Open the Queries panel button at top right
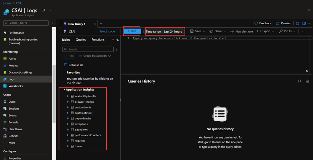The image size is (313, 160). pos(283,23)
